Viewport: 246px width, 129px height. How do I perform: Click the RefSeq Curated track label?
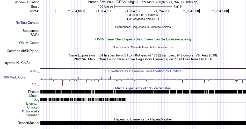point(27,23)
